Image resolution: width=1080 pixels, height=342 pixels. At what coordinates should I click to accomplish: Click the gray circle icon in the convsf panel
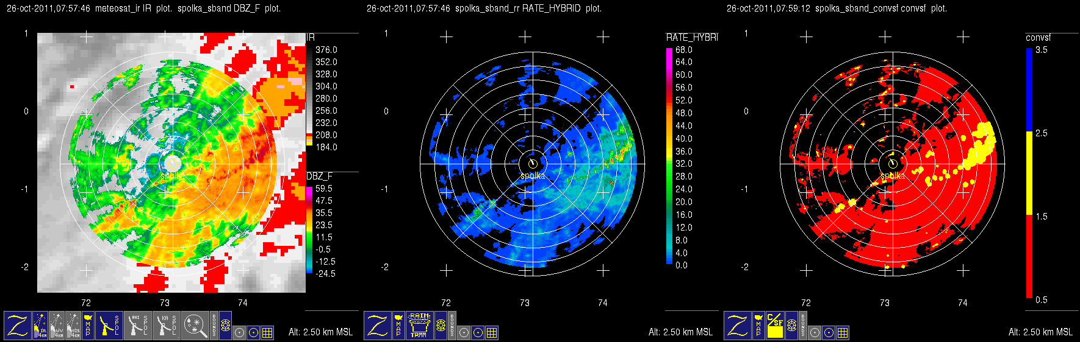click(815, 332)
